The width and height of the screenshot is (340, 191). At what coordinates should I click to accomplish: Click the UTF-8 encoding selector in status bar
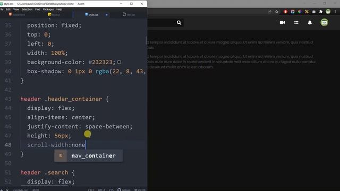pyautogui.click(x=101, y=190)
